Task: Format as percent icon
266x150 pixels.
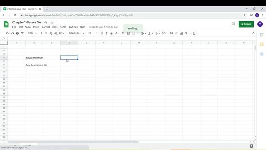Action: coord(46,33)
